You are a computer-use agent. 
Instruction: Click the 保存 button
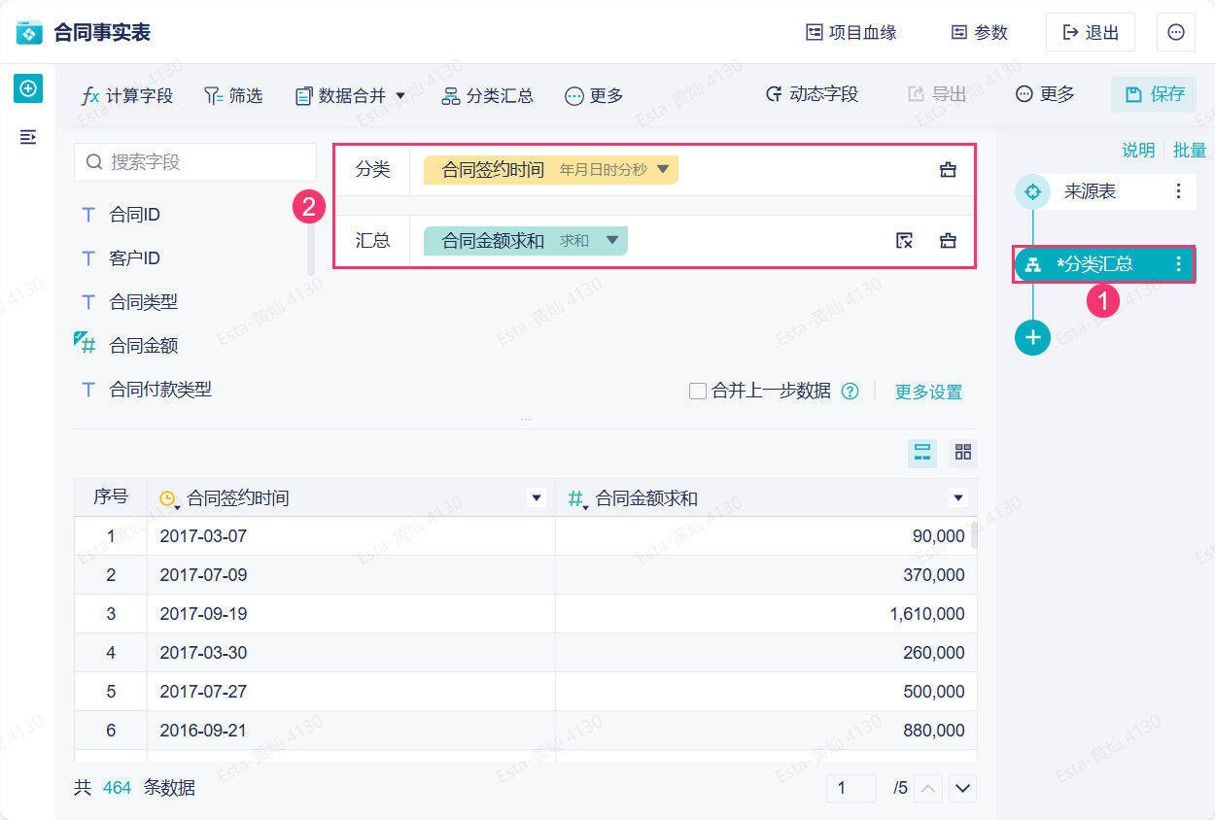tap(1154, 94)
